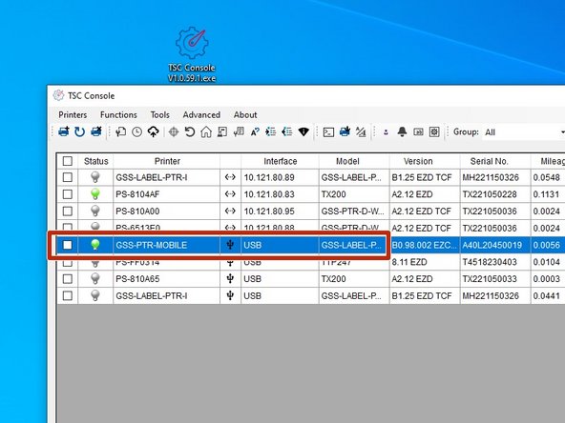Click the page with return arrow icon
The height and width of the screenshot is (423, 565).
tap(120, 132)
